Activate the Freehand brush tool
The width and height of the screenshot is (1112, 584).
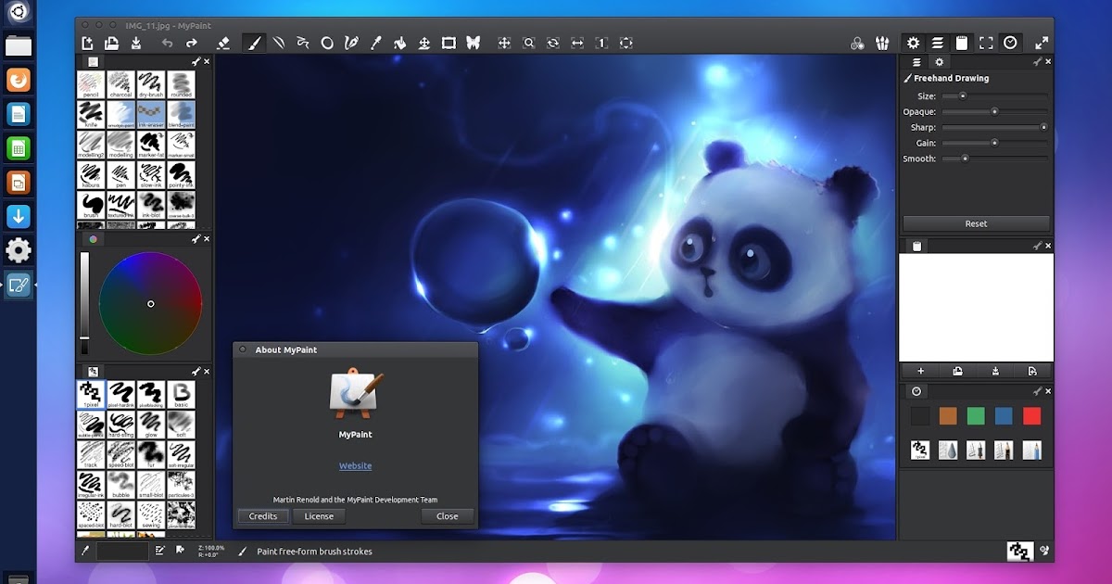tap(256, 43)
